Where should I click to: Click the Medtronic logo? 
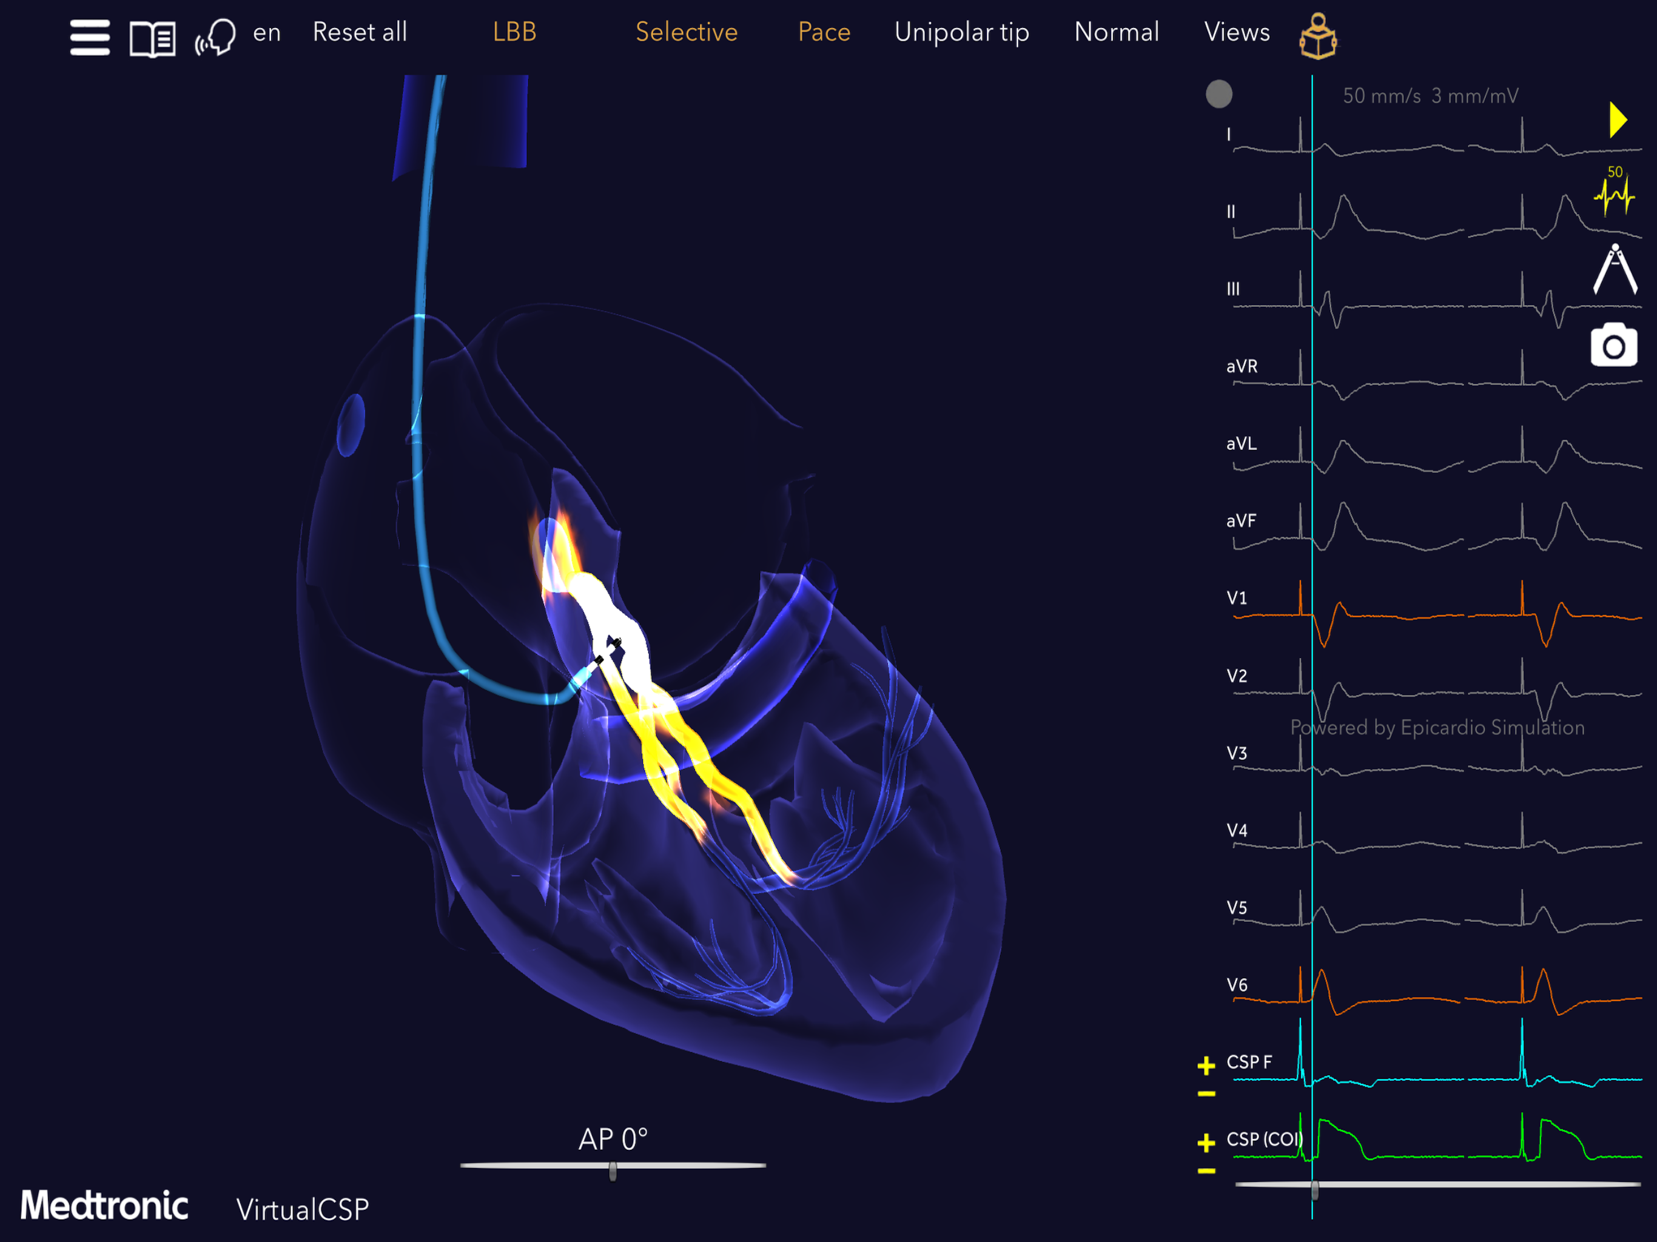coord(104,1205)
